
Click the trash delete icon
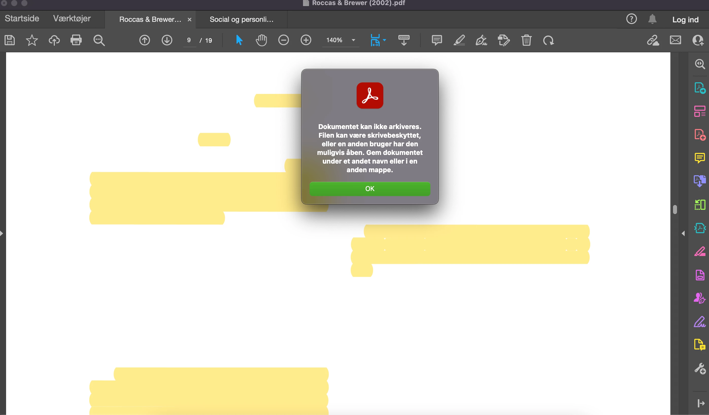(x=526, y=40)
